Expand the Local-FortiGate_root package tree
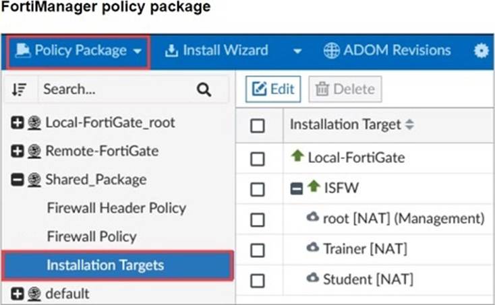Screen dimensions: 495x305 point(18,123)
